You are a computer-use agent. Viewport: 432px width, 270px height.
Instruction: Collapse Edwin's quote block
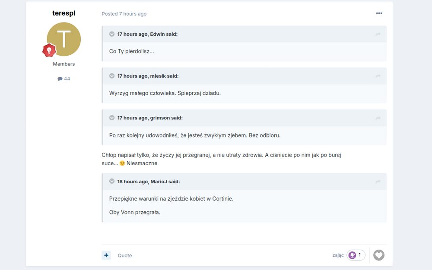coord(112,34)
